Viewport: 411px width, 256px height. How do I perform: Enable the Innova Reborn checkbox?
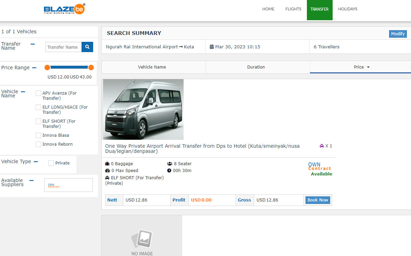click(38, 144)
